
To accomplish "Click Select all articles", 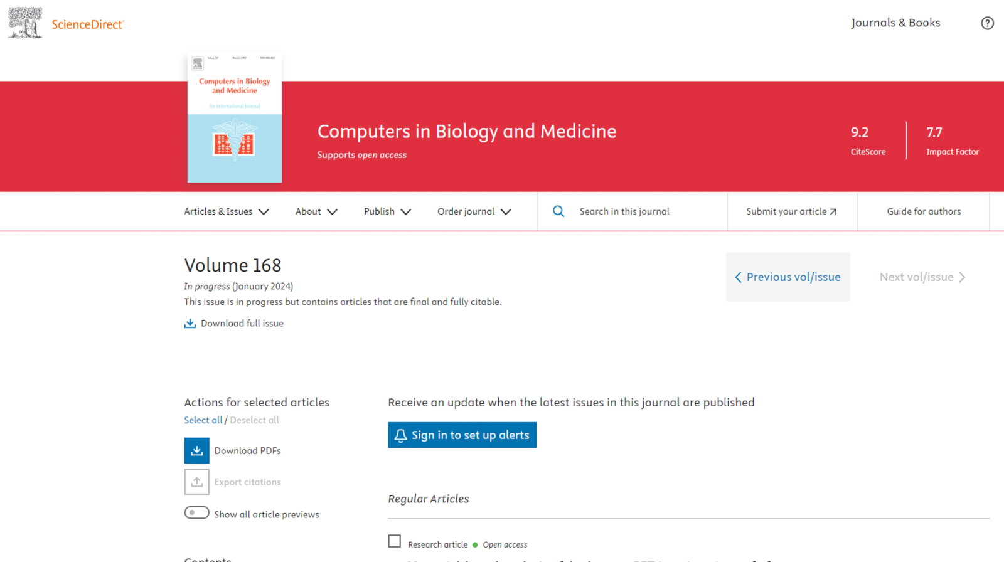I will (203, 420).
